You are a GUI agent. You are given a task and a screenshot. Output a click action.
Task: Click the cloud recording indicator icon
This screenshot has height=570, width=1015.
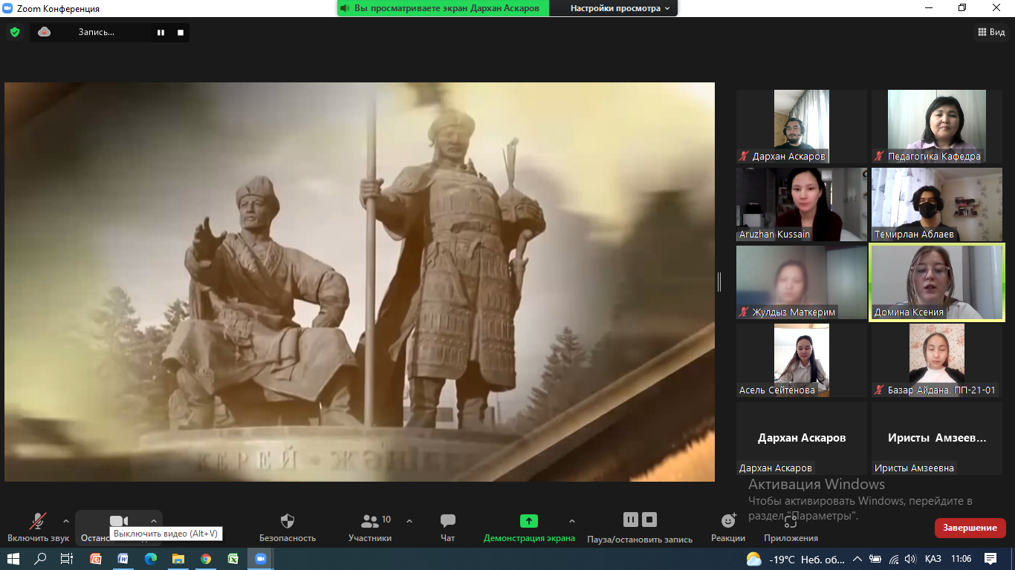pyautogui.click(x=45, y=32)
